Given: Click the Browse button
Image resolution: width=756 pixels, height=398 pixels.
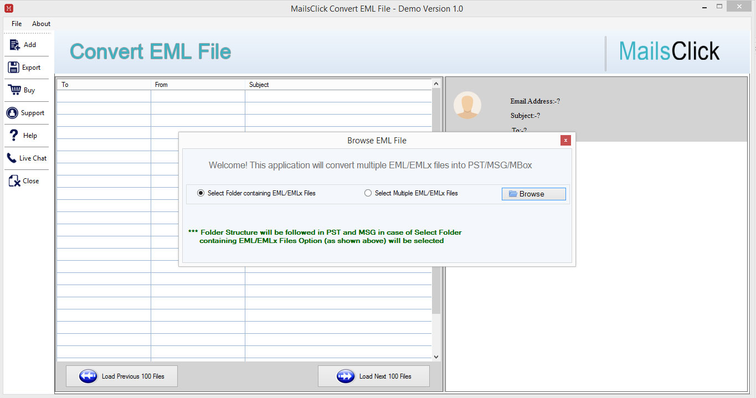Looking at the screenshot, I should [534, 194].
